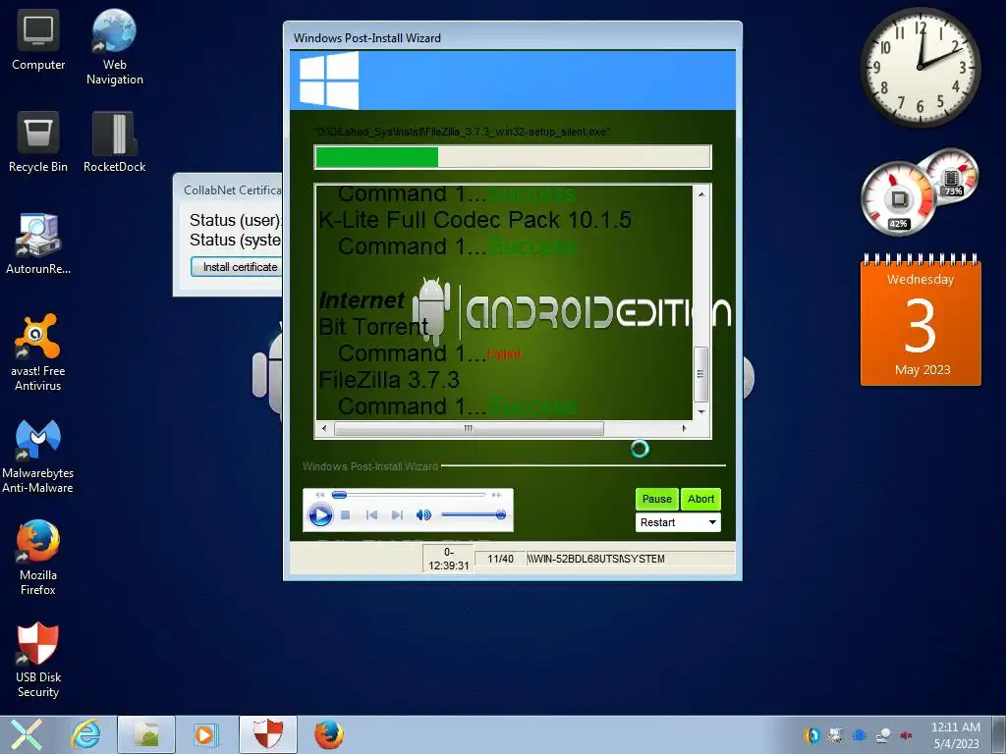This screenshot has width=1006, height=754.
Task: Click the media player seek bar
Action: (x=408, y=495)
